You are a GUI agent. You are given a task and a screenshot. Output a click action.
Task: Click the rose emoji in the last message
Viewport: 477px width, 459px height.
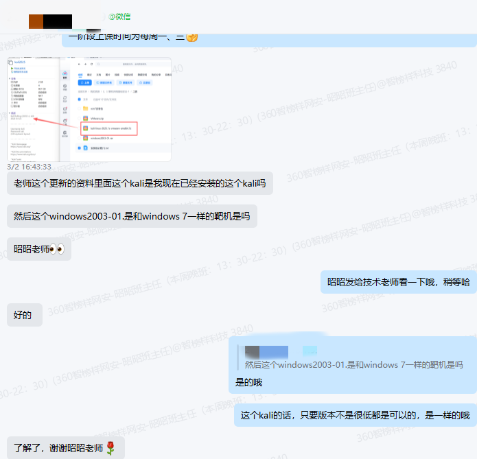(110, 448)
